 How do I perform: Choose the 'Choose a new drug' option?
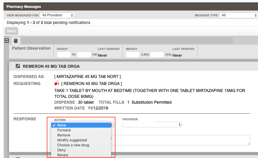[73, 145]
